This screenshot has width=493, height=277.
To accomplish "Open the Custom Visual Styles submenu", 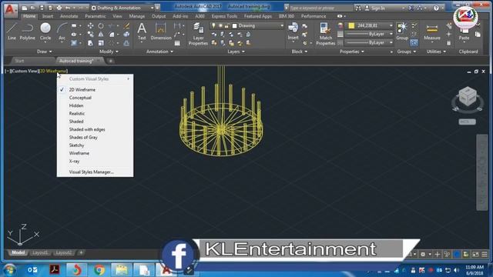I will 95,79.
